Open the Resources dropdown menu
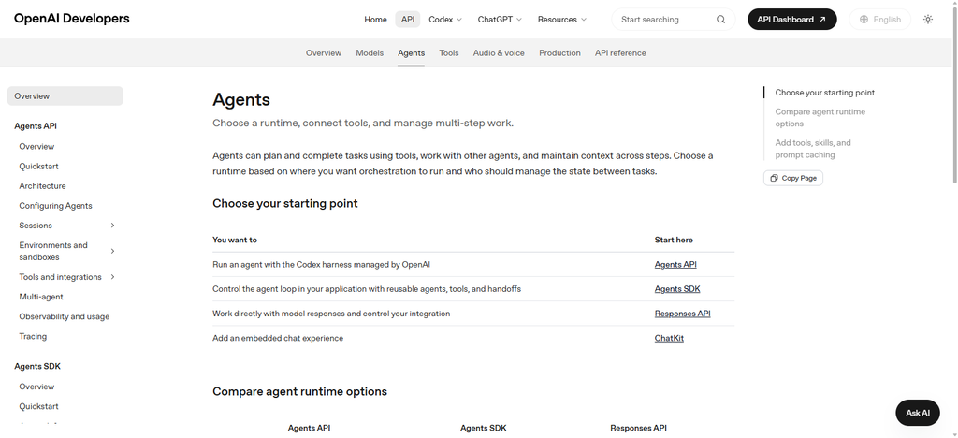This screenshot has width=958, height=438. tap(562, 20)
